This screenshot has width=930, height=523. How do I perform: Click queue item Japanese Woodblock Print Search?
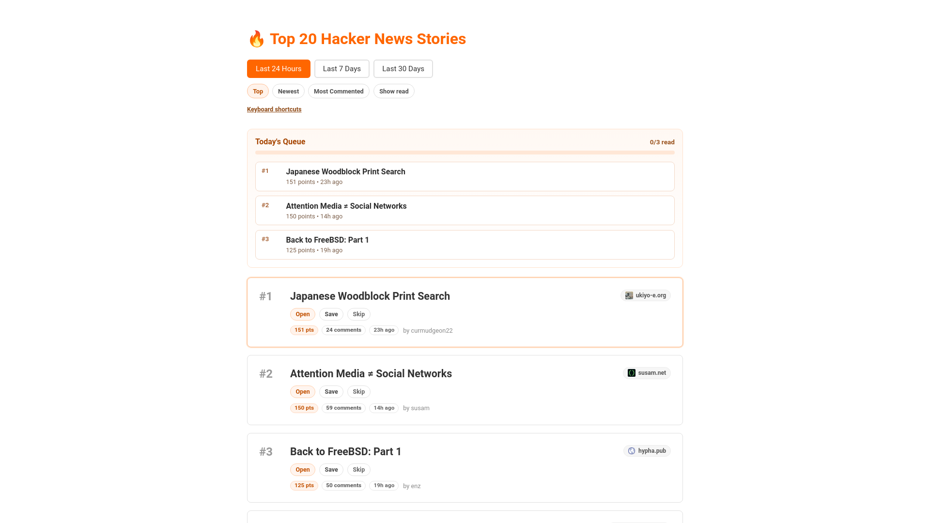tap(465, 176)
